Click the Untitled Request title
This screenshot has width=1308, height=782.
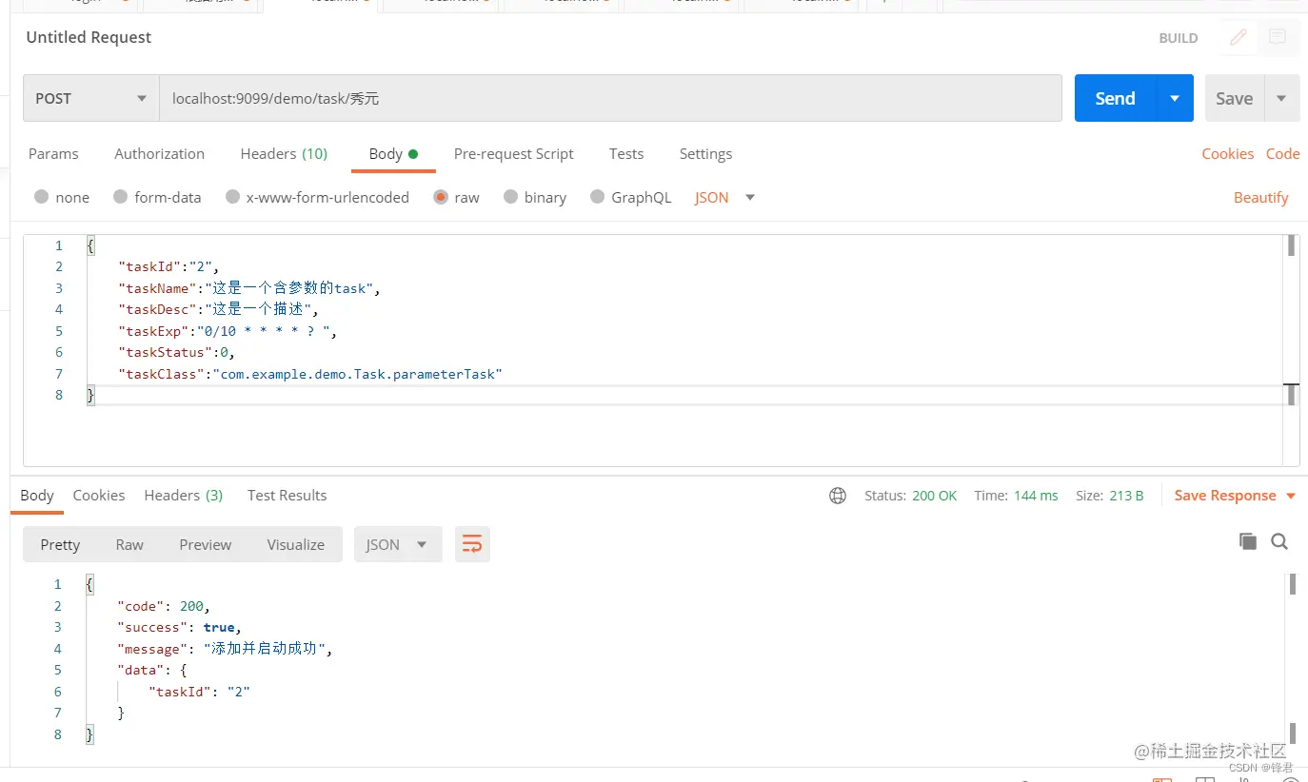tap(89, 37)
